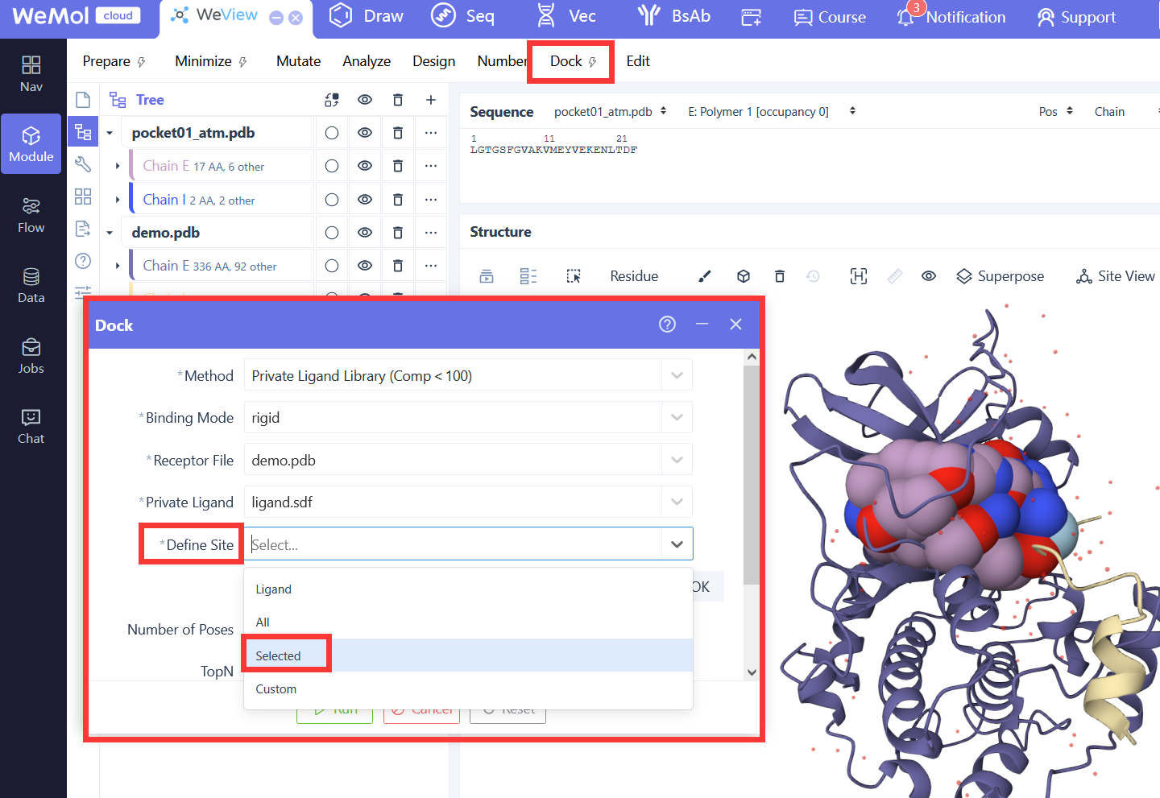The image size is (1160, 798).
Task: Expand Chain E 17 AA tree node
Action: 118,166
